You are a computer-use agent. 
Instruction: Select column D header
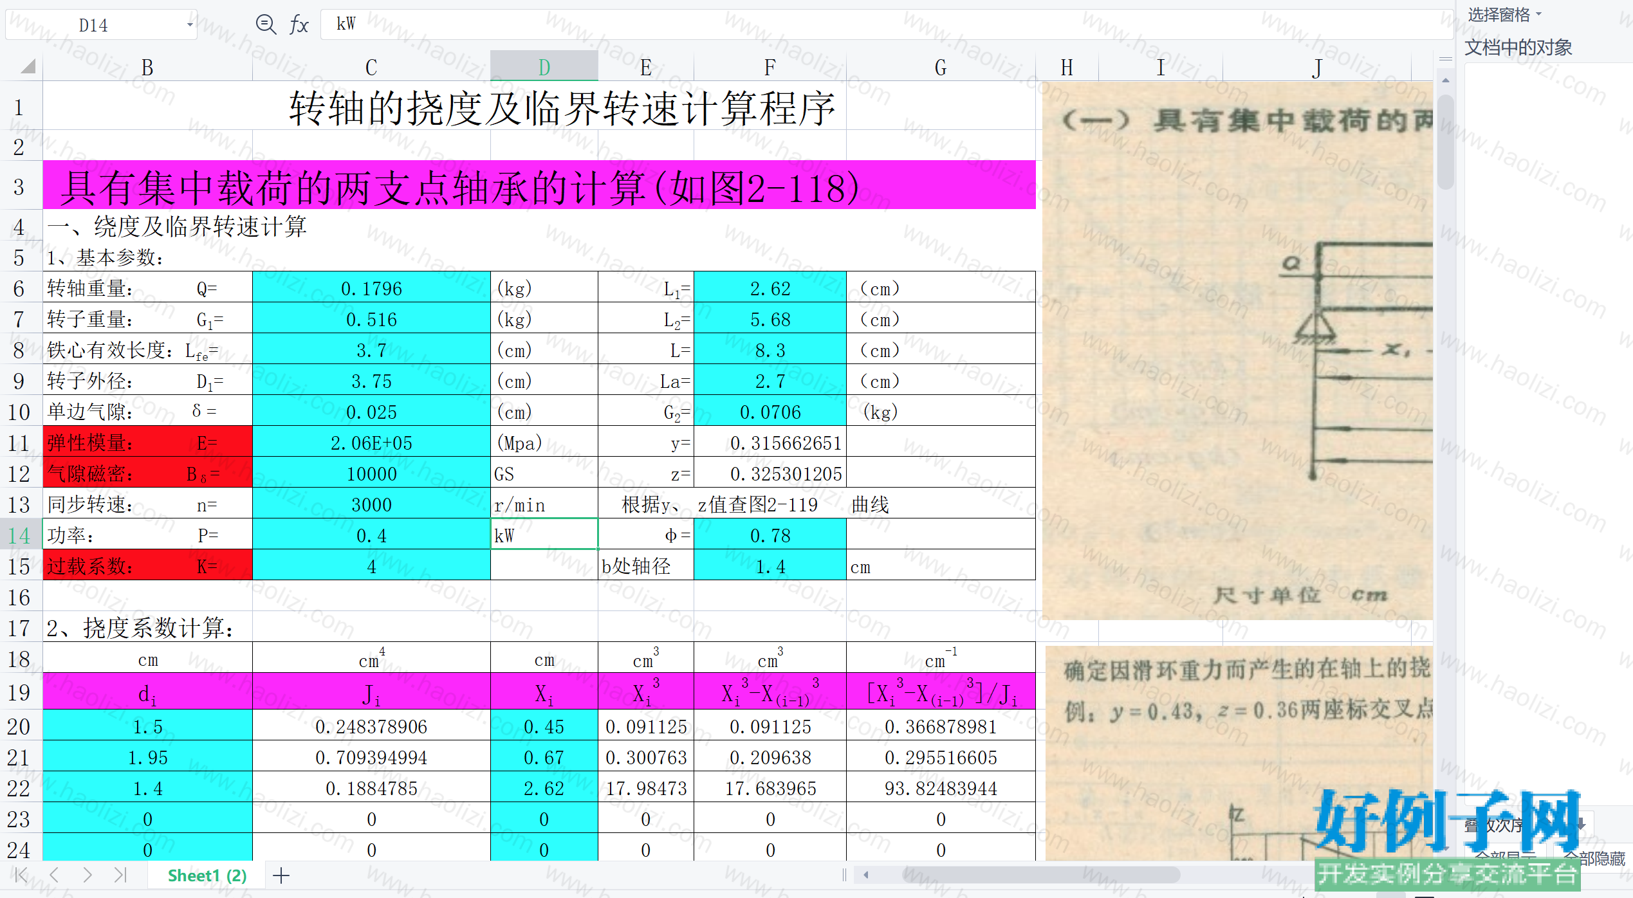click(x=544, y=66)
